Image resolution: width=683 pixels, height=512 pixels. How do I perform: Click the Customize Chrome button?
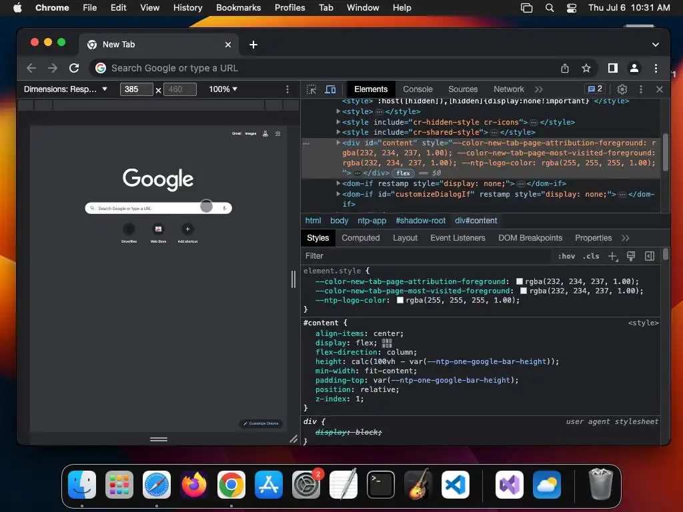(261, 423)
